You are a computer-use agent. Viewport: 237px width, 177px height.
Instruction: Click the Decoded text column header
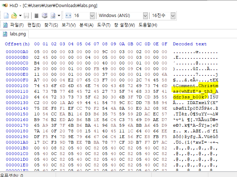(190, 44)
